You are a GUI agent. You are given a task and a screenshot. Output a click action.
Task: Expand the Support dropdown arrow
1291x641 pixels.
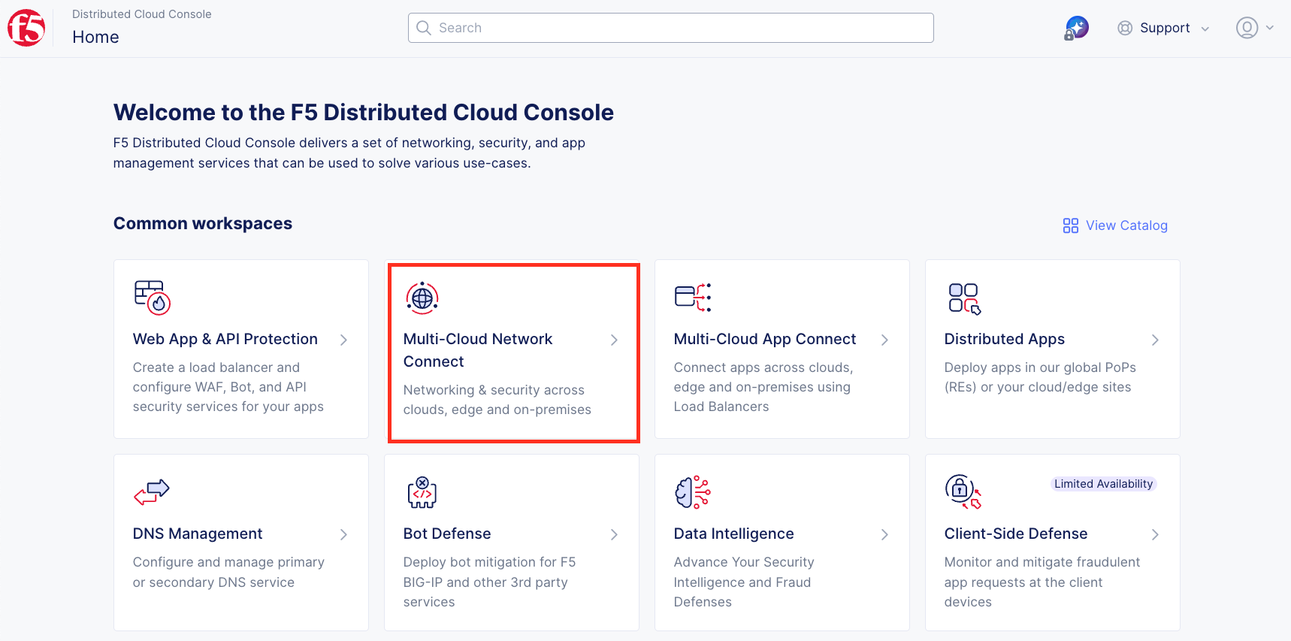(1205, 29)
